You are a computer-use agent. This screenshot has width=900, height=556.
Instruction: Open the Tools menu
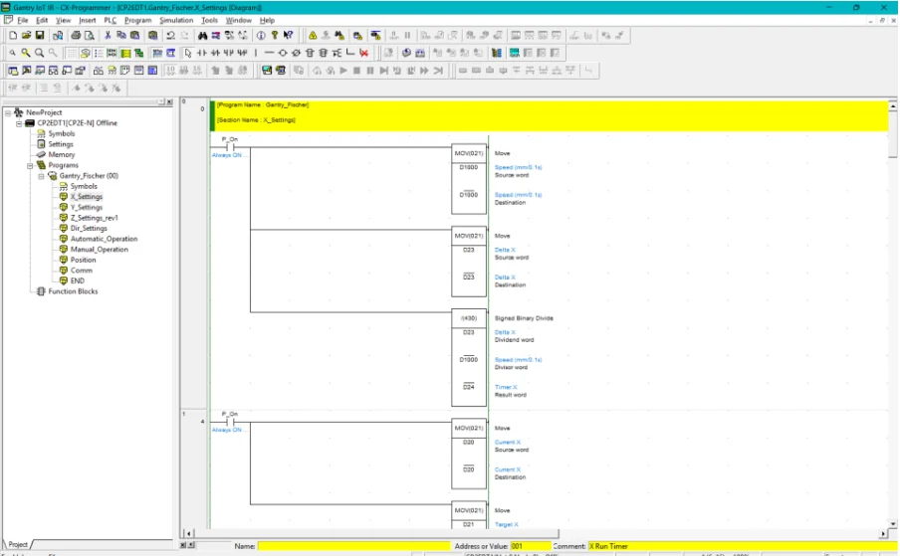coord(209,20)
